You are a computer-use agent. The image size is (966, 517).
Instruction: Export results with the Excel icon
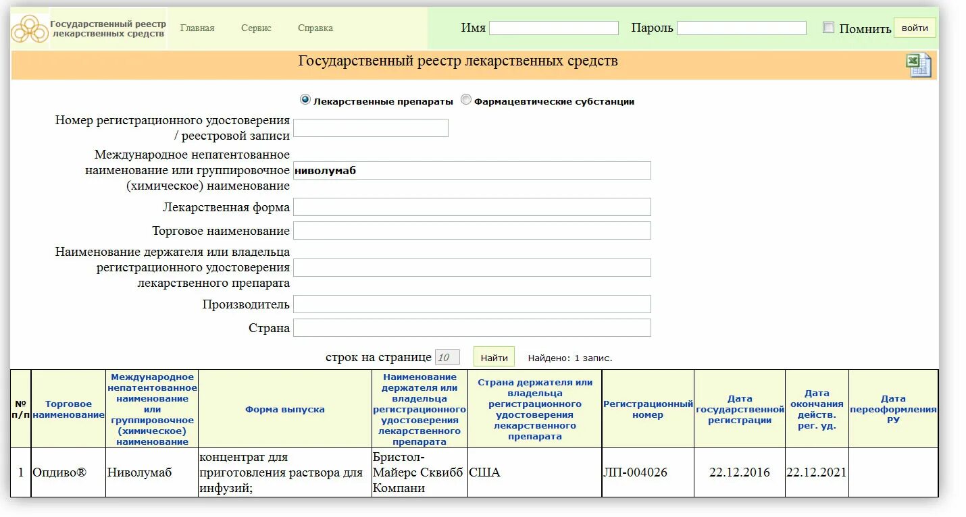(919, 65)
